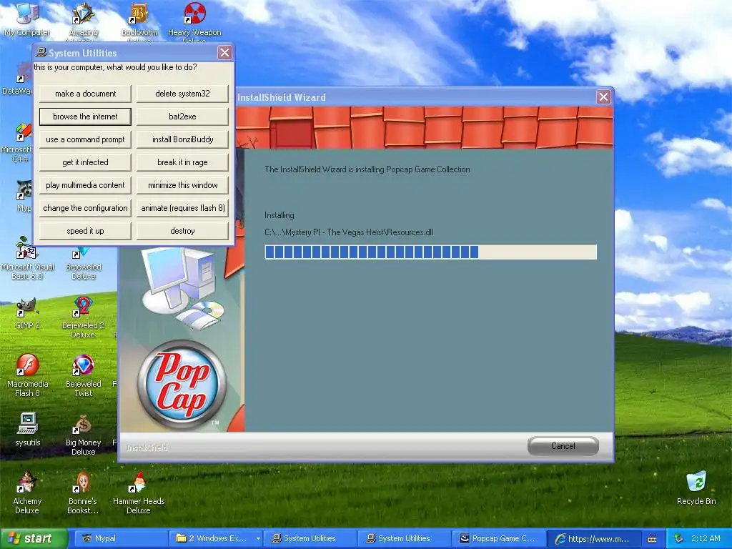Viewport: 732px width, 549px height.
Task: Open Microsoft Visual Basic 6.0 desktop icon
Action: [27, 258]
